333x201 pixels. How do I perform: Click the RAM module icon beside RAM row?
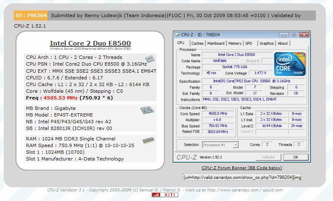tap(148, 140)
